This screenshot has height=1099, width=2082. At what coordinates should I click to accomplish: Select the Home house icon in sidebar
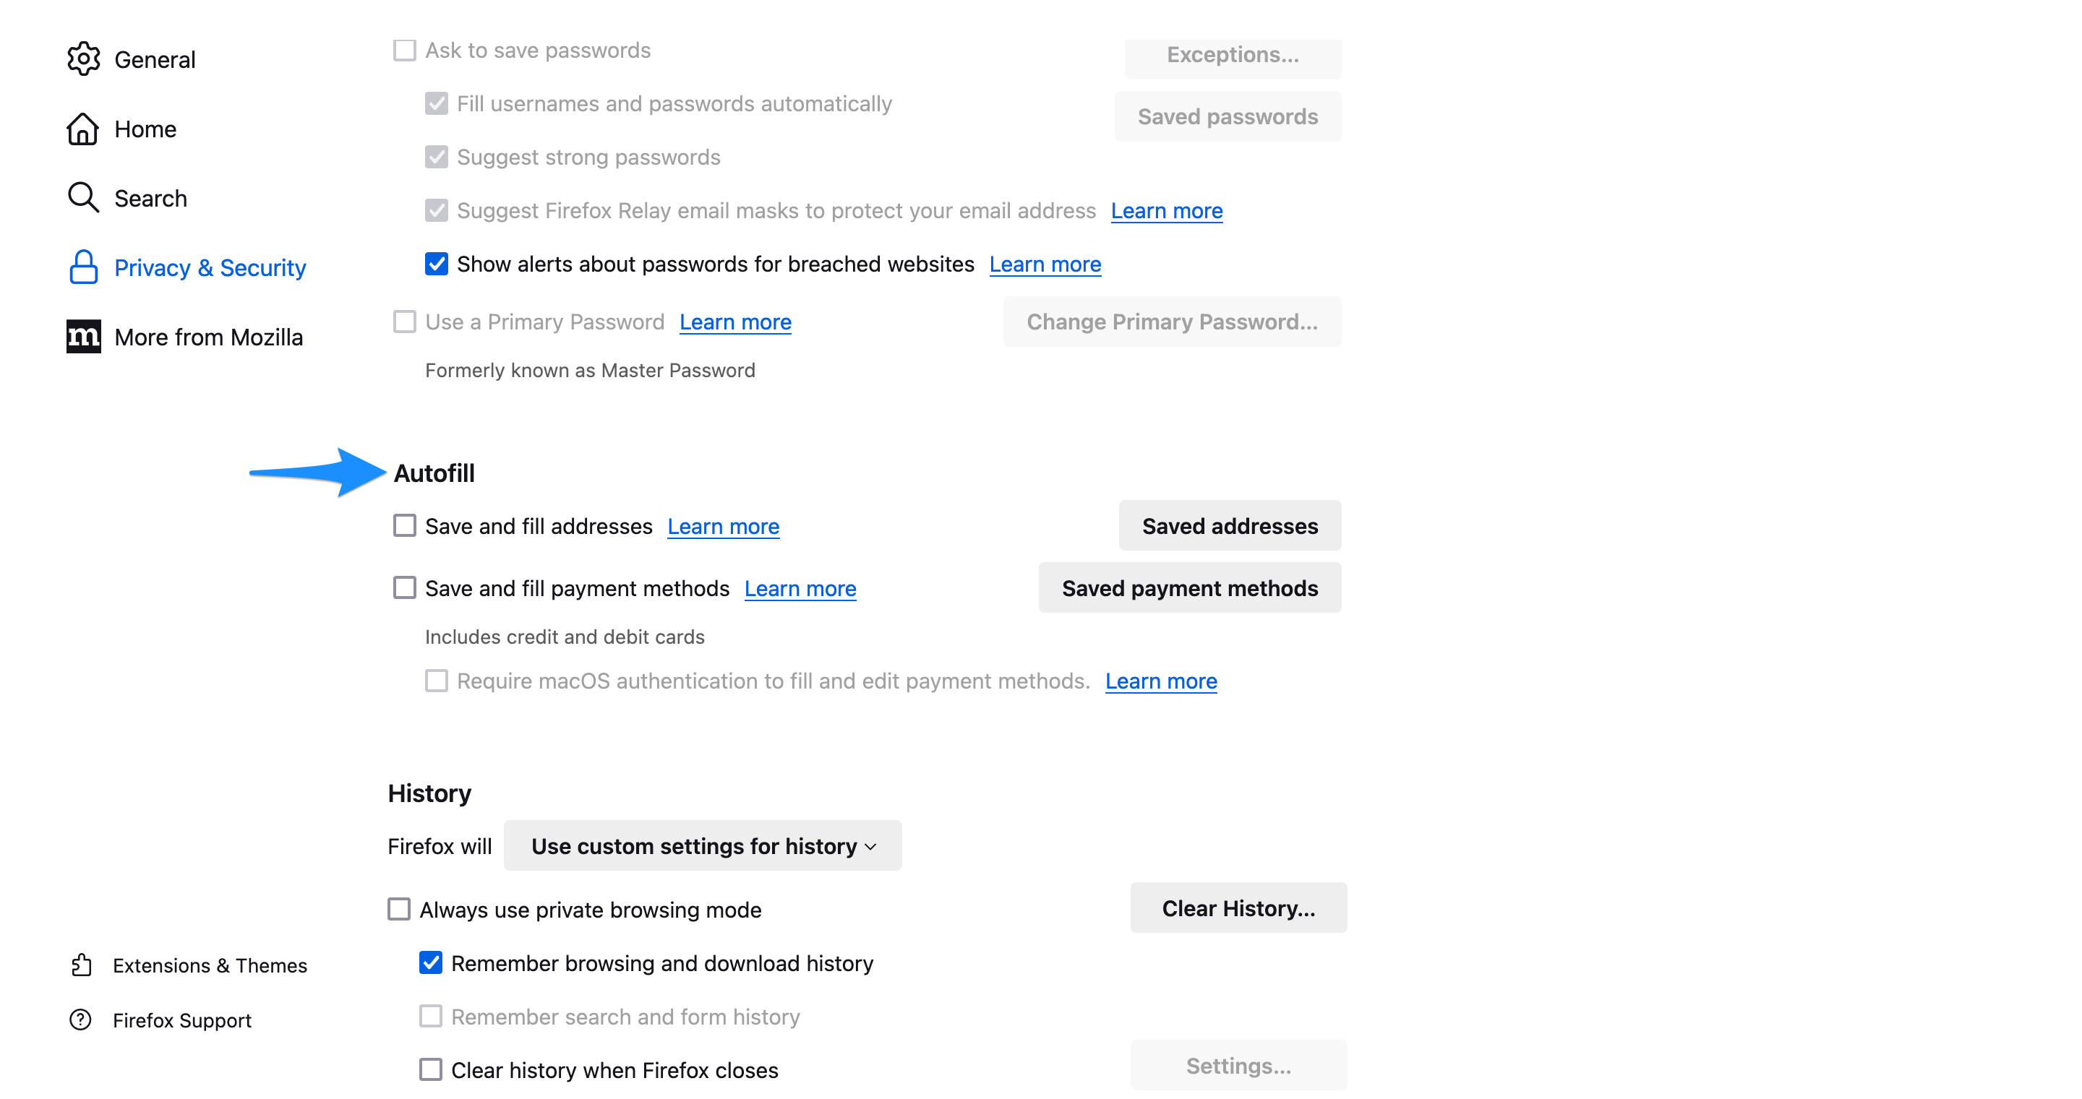83,129
